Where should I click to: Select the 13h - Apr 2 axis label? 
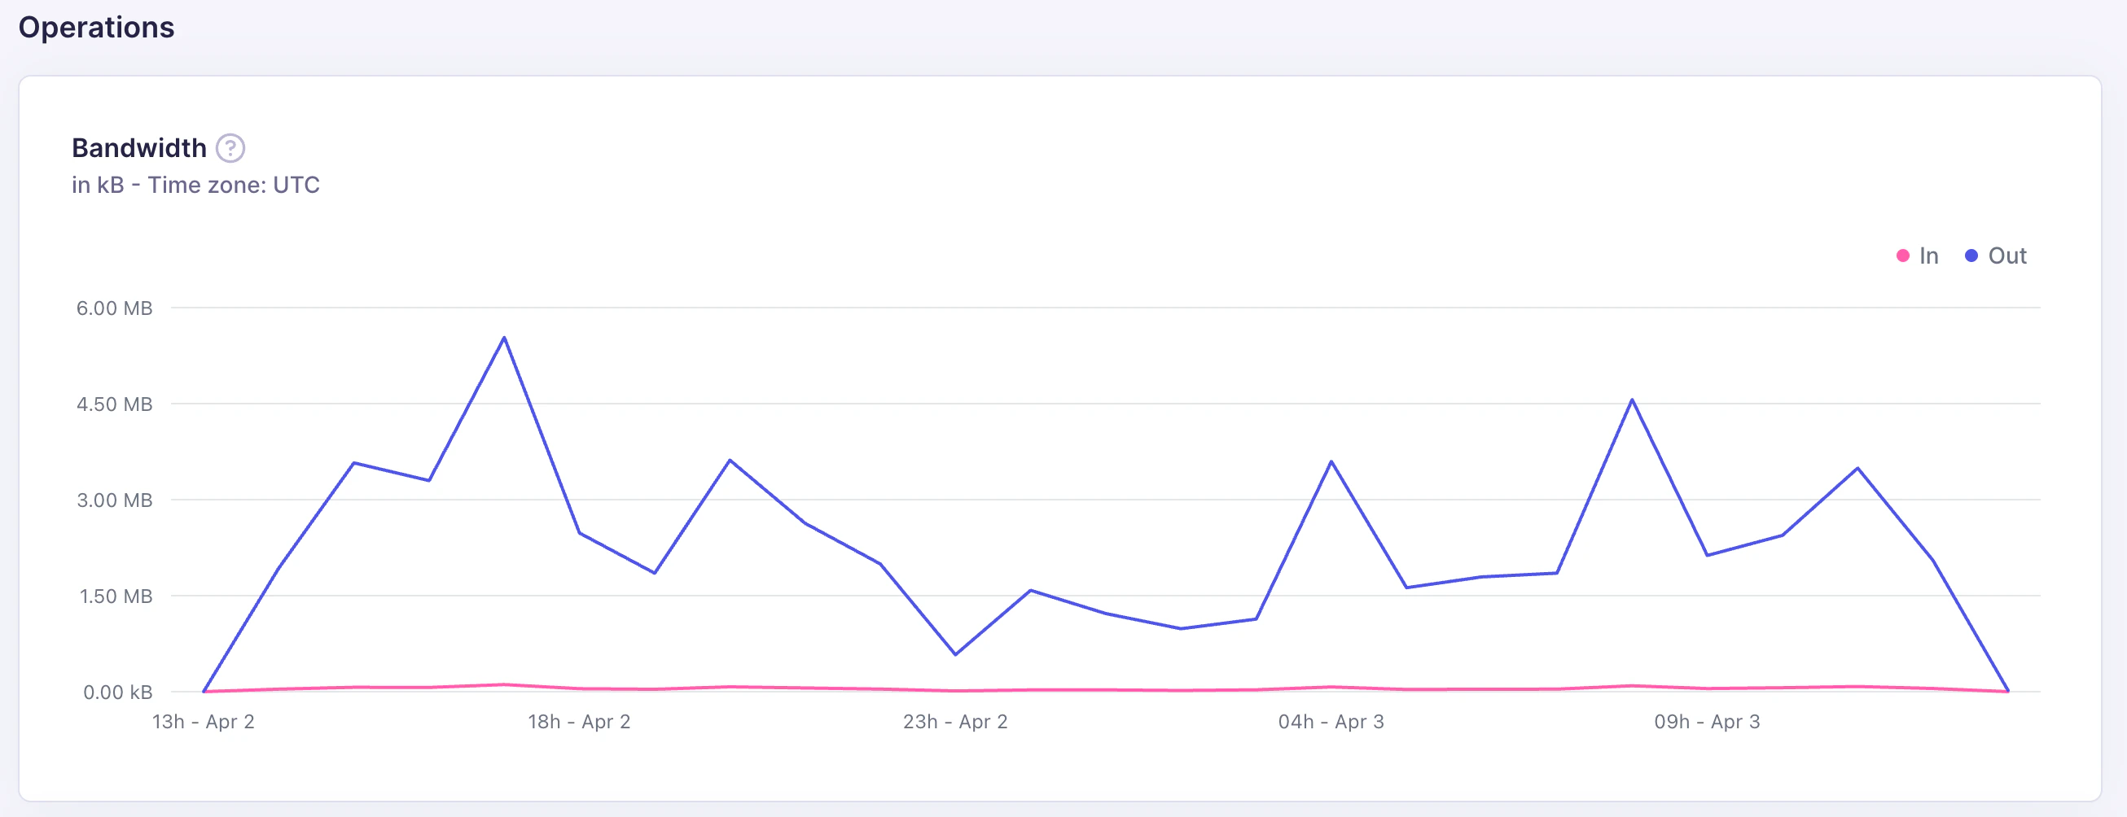(x=205, y=721)
